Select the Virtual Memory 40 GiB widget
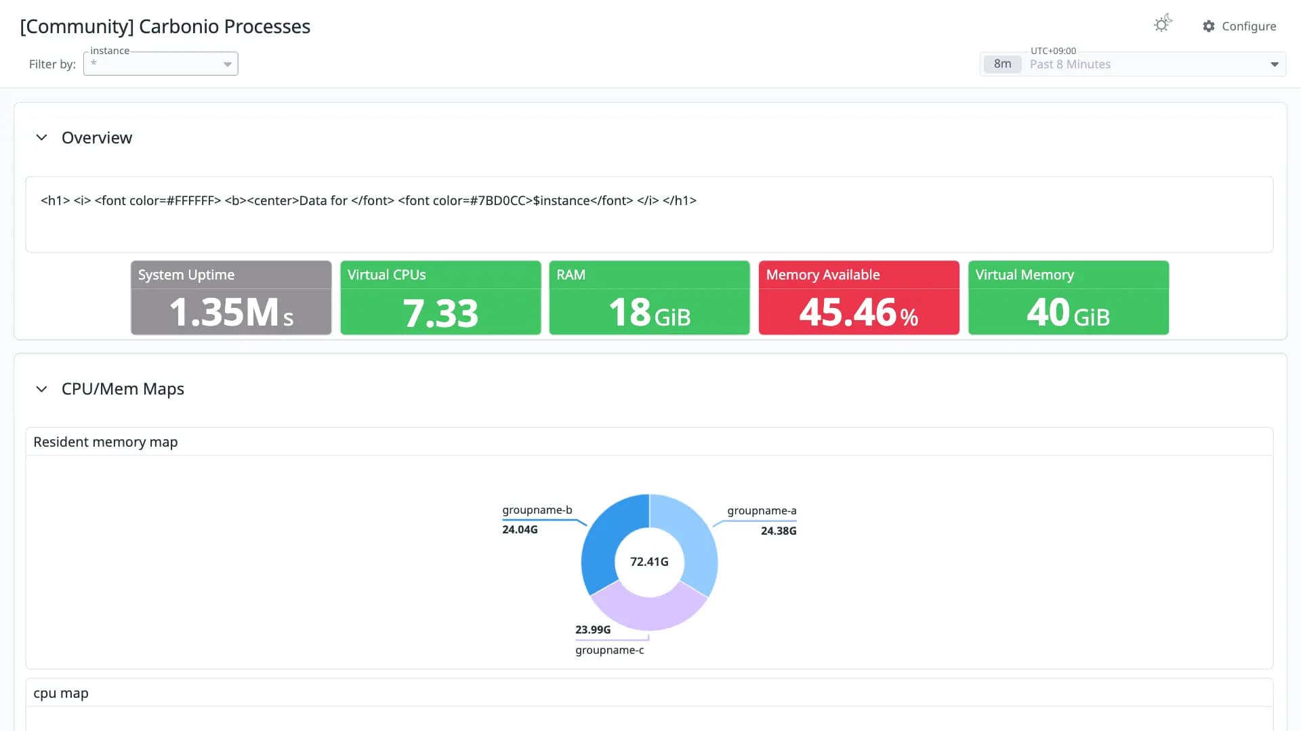This screenshot has width=1301, height=731. coord(1069,298)
